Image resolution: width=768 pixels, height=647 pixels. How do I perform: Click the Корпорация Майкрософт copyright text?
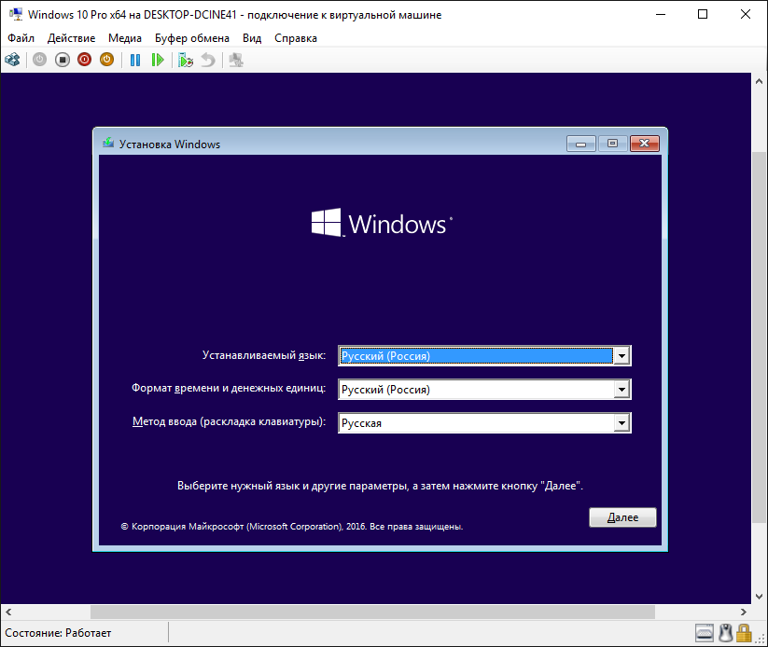(292, 527)
